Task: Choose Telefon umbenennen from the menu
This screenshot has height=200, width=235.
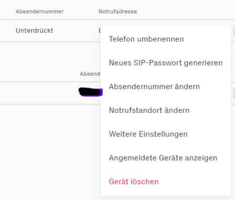Action: pyautogui.click(x=146, y=39)
